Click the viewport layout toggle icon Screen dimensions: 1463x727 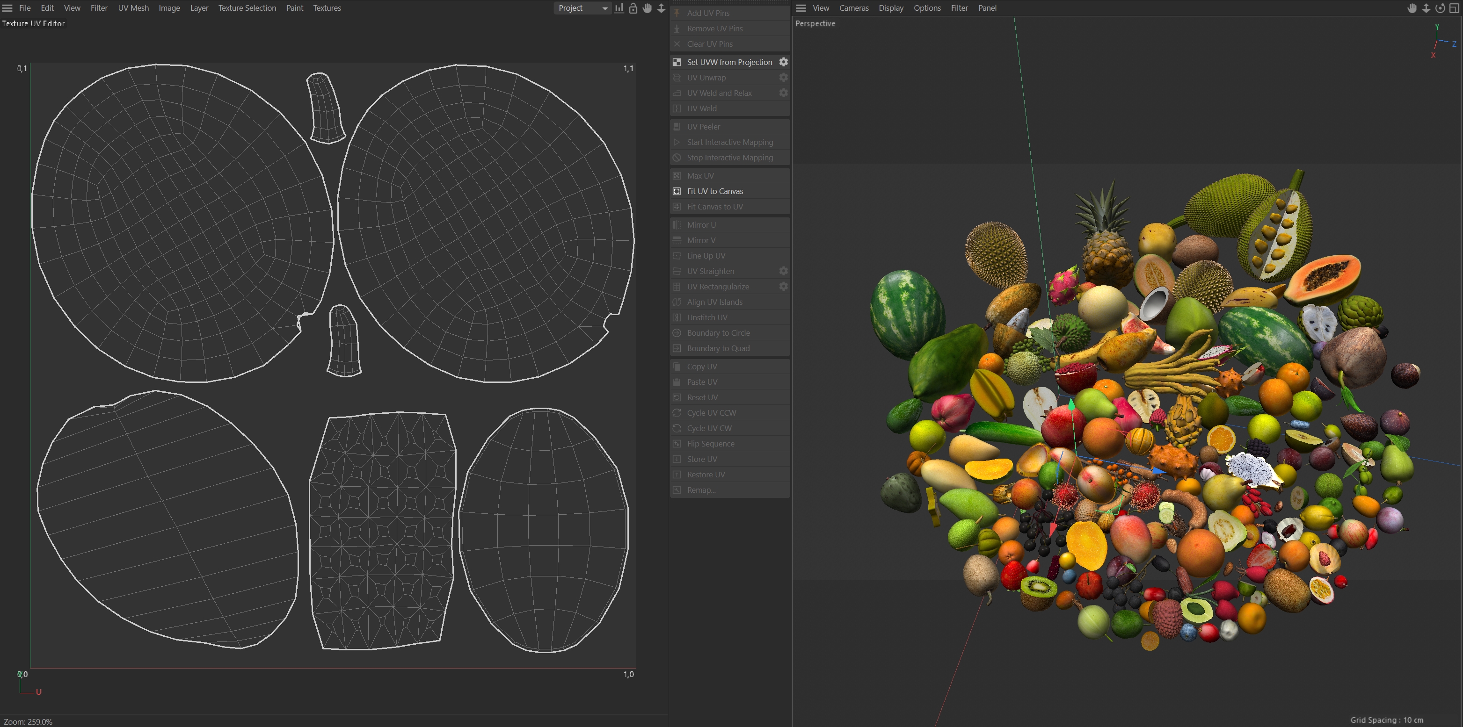point(1454,8)
